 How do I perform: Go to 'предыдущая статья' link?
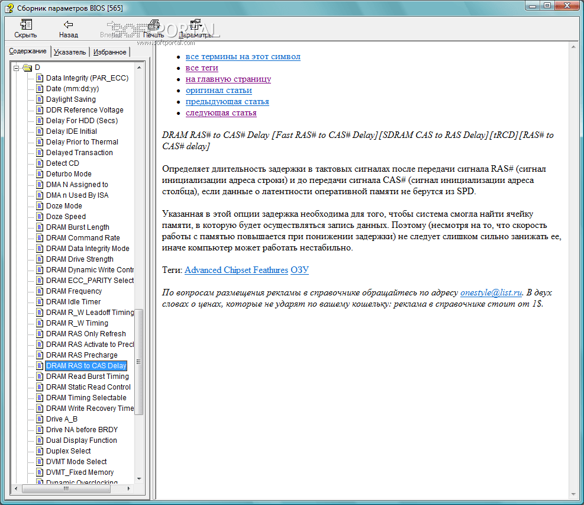tap(227, 101)
